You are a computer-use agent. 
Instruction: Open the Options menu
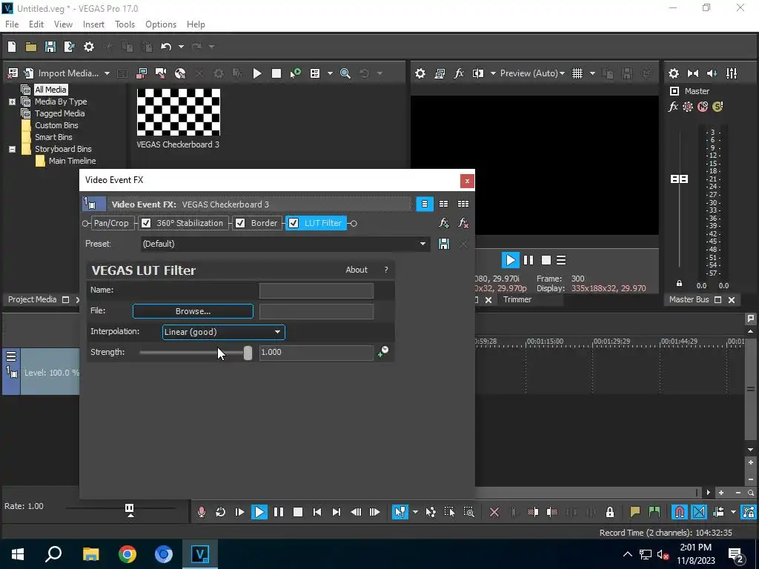[161, 24]
